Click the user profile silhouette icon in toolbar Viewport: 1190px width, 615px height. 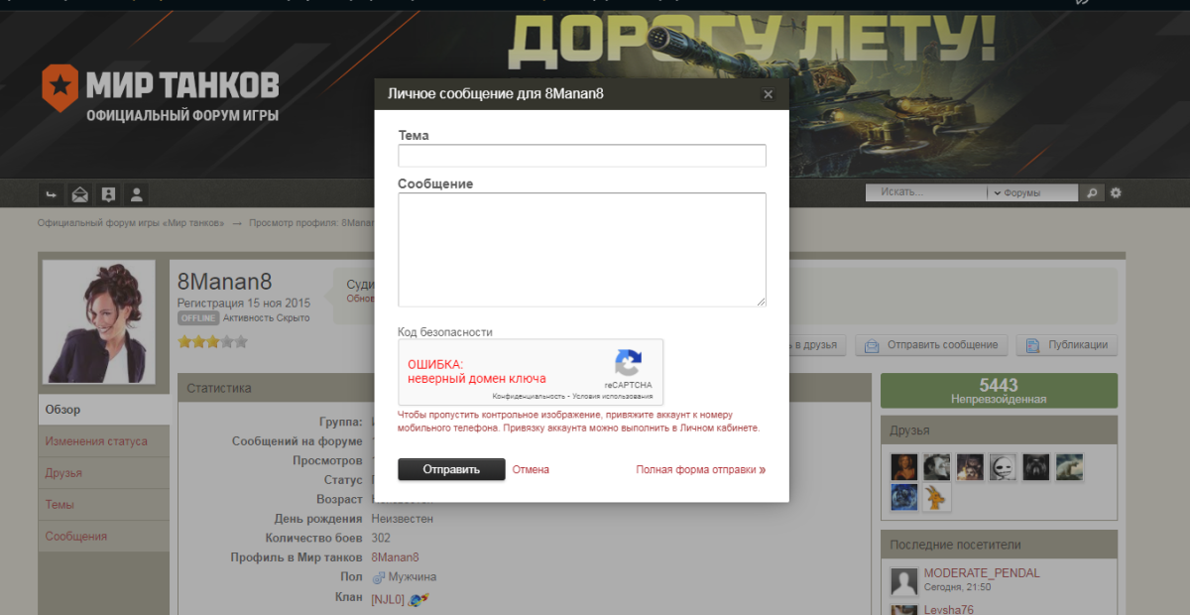pos(137,193)
